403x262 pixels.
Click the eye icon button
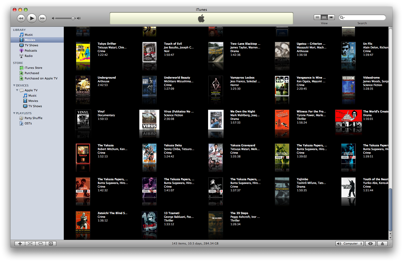click(370, 243)
